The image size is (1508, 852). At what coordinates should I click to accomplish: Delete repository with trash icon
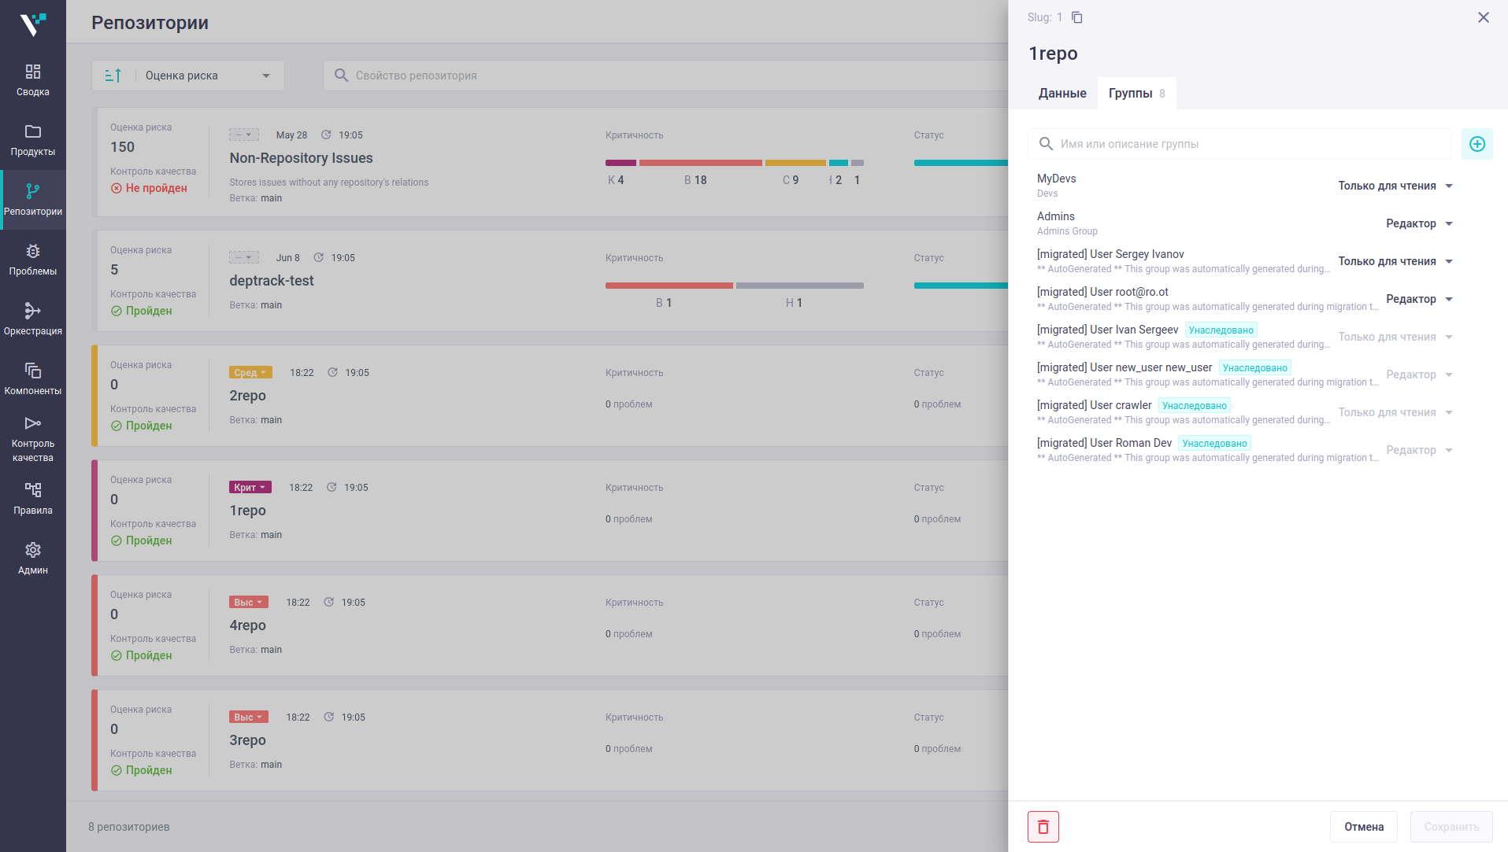[x=1043, y=827]
